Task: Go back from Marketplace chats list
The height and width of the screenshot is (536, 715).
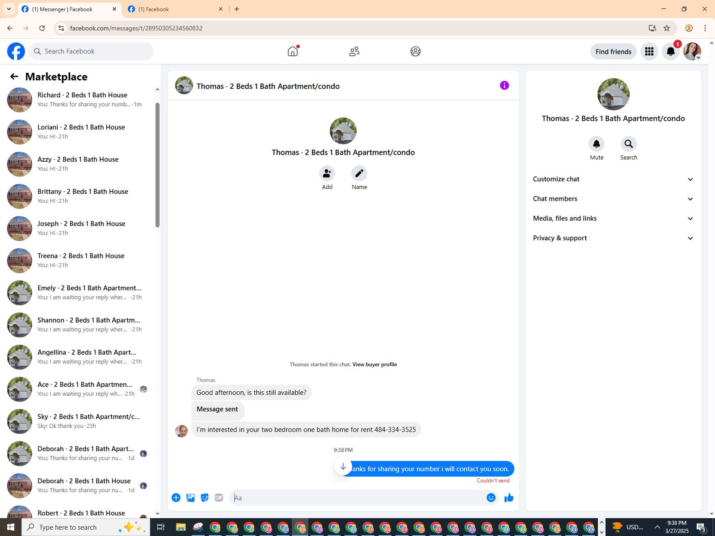Action: 14,77
